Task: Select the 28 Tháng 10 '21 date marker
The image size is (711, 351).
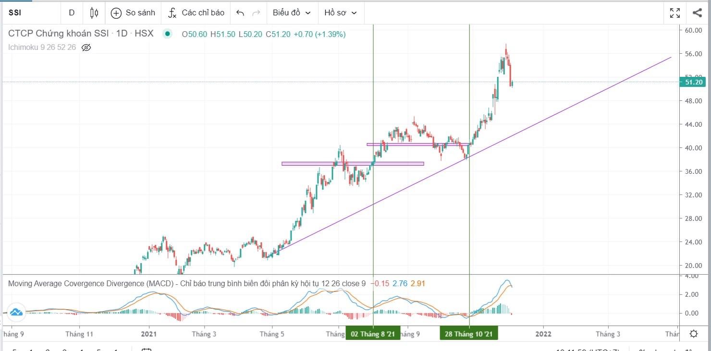Action: point(469,334)
